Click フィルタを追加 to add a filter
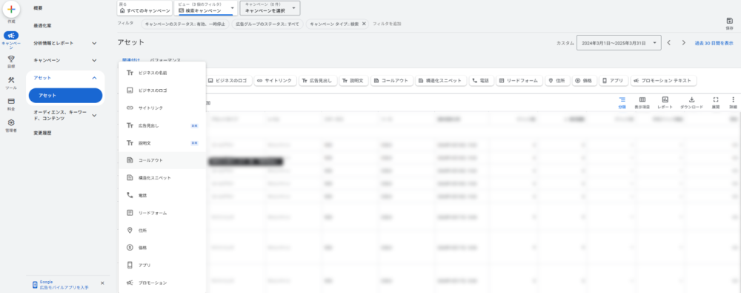741x293 pixels. 387,24
